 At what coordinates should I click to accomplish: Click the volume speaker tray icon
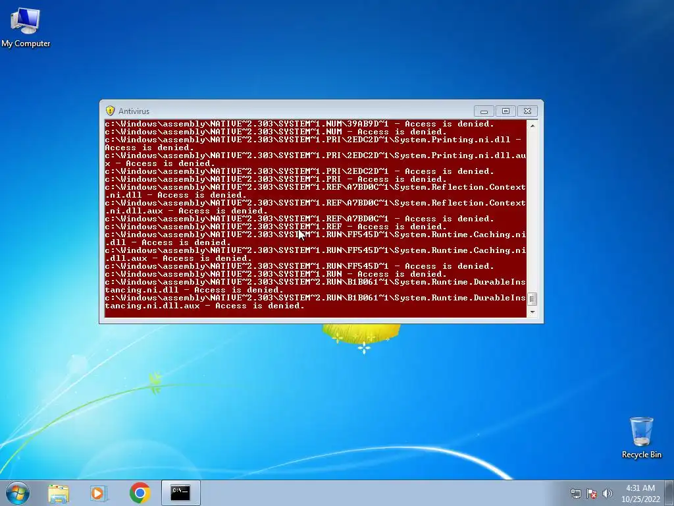click(607, 493)
